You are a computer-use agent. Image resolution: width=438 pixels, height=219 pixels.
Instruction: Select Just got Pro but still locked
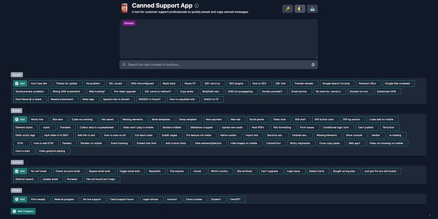381,171
